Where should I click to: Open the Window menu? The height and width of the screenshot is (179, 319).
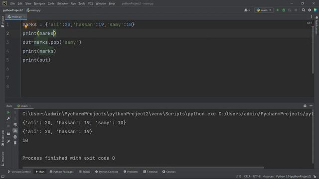101,3
